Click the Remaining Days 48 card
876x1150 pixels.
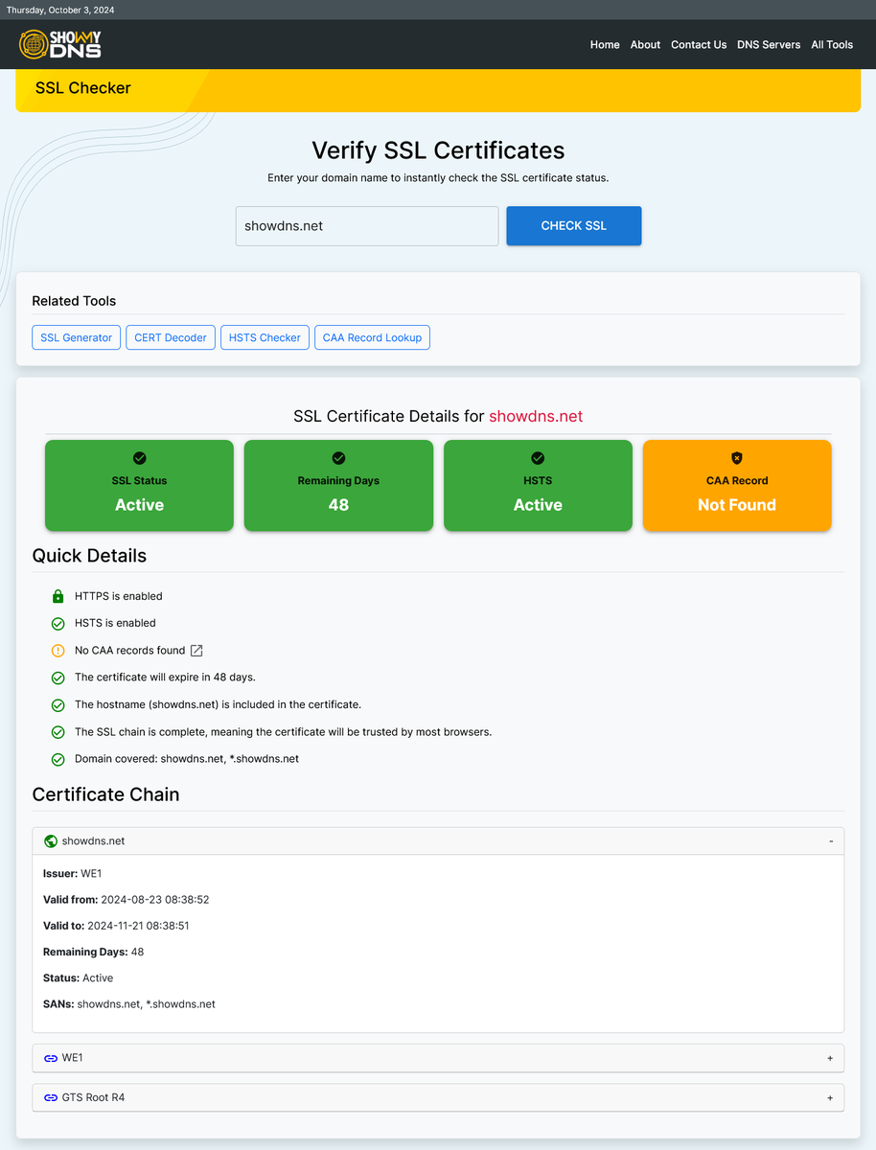coord(338,486)
